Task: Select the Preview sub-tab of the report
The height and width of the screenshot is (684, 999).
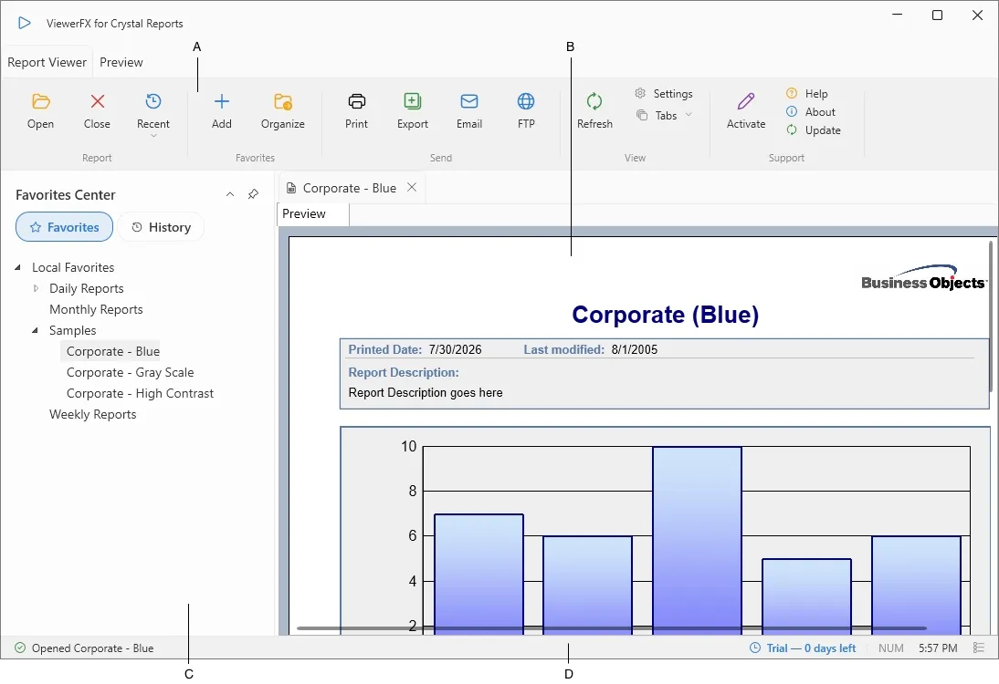Action: tap(313, 214)
